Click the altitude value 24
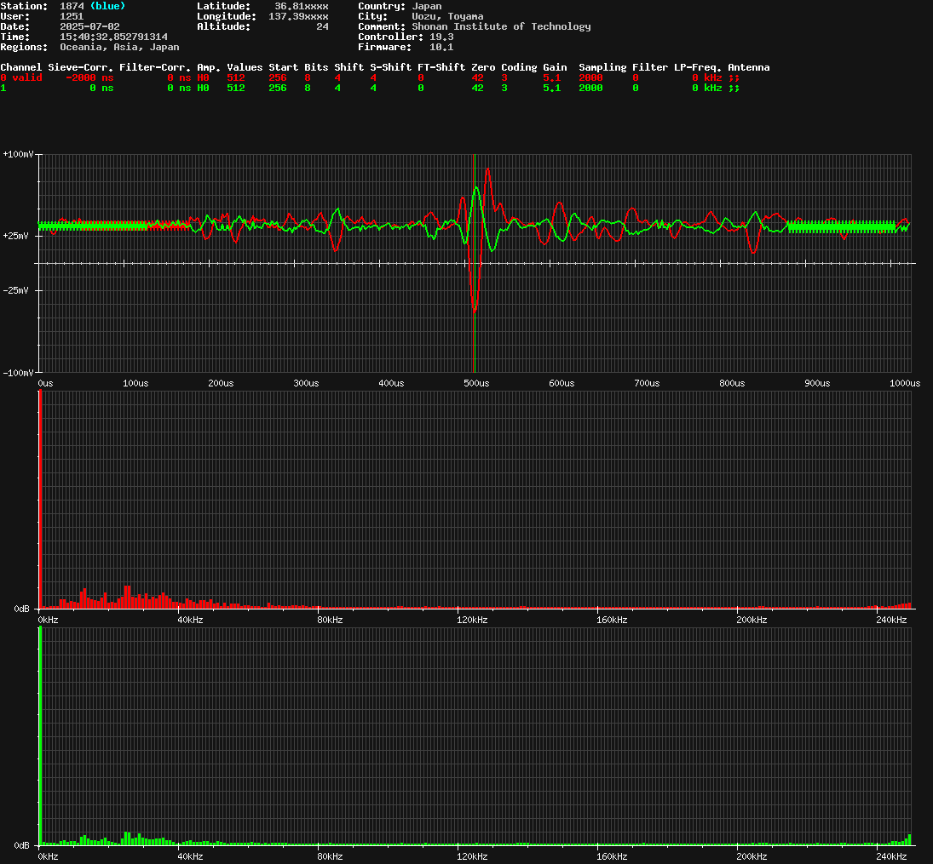The height and width of the screenshot is (864, 933). [322, 26]
